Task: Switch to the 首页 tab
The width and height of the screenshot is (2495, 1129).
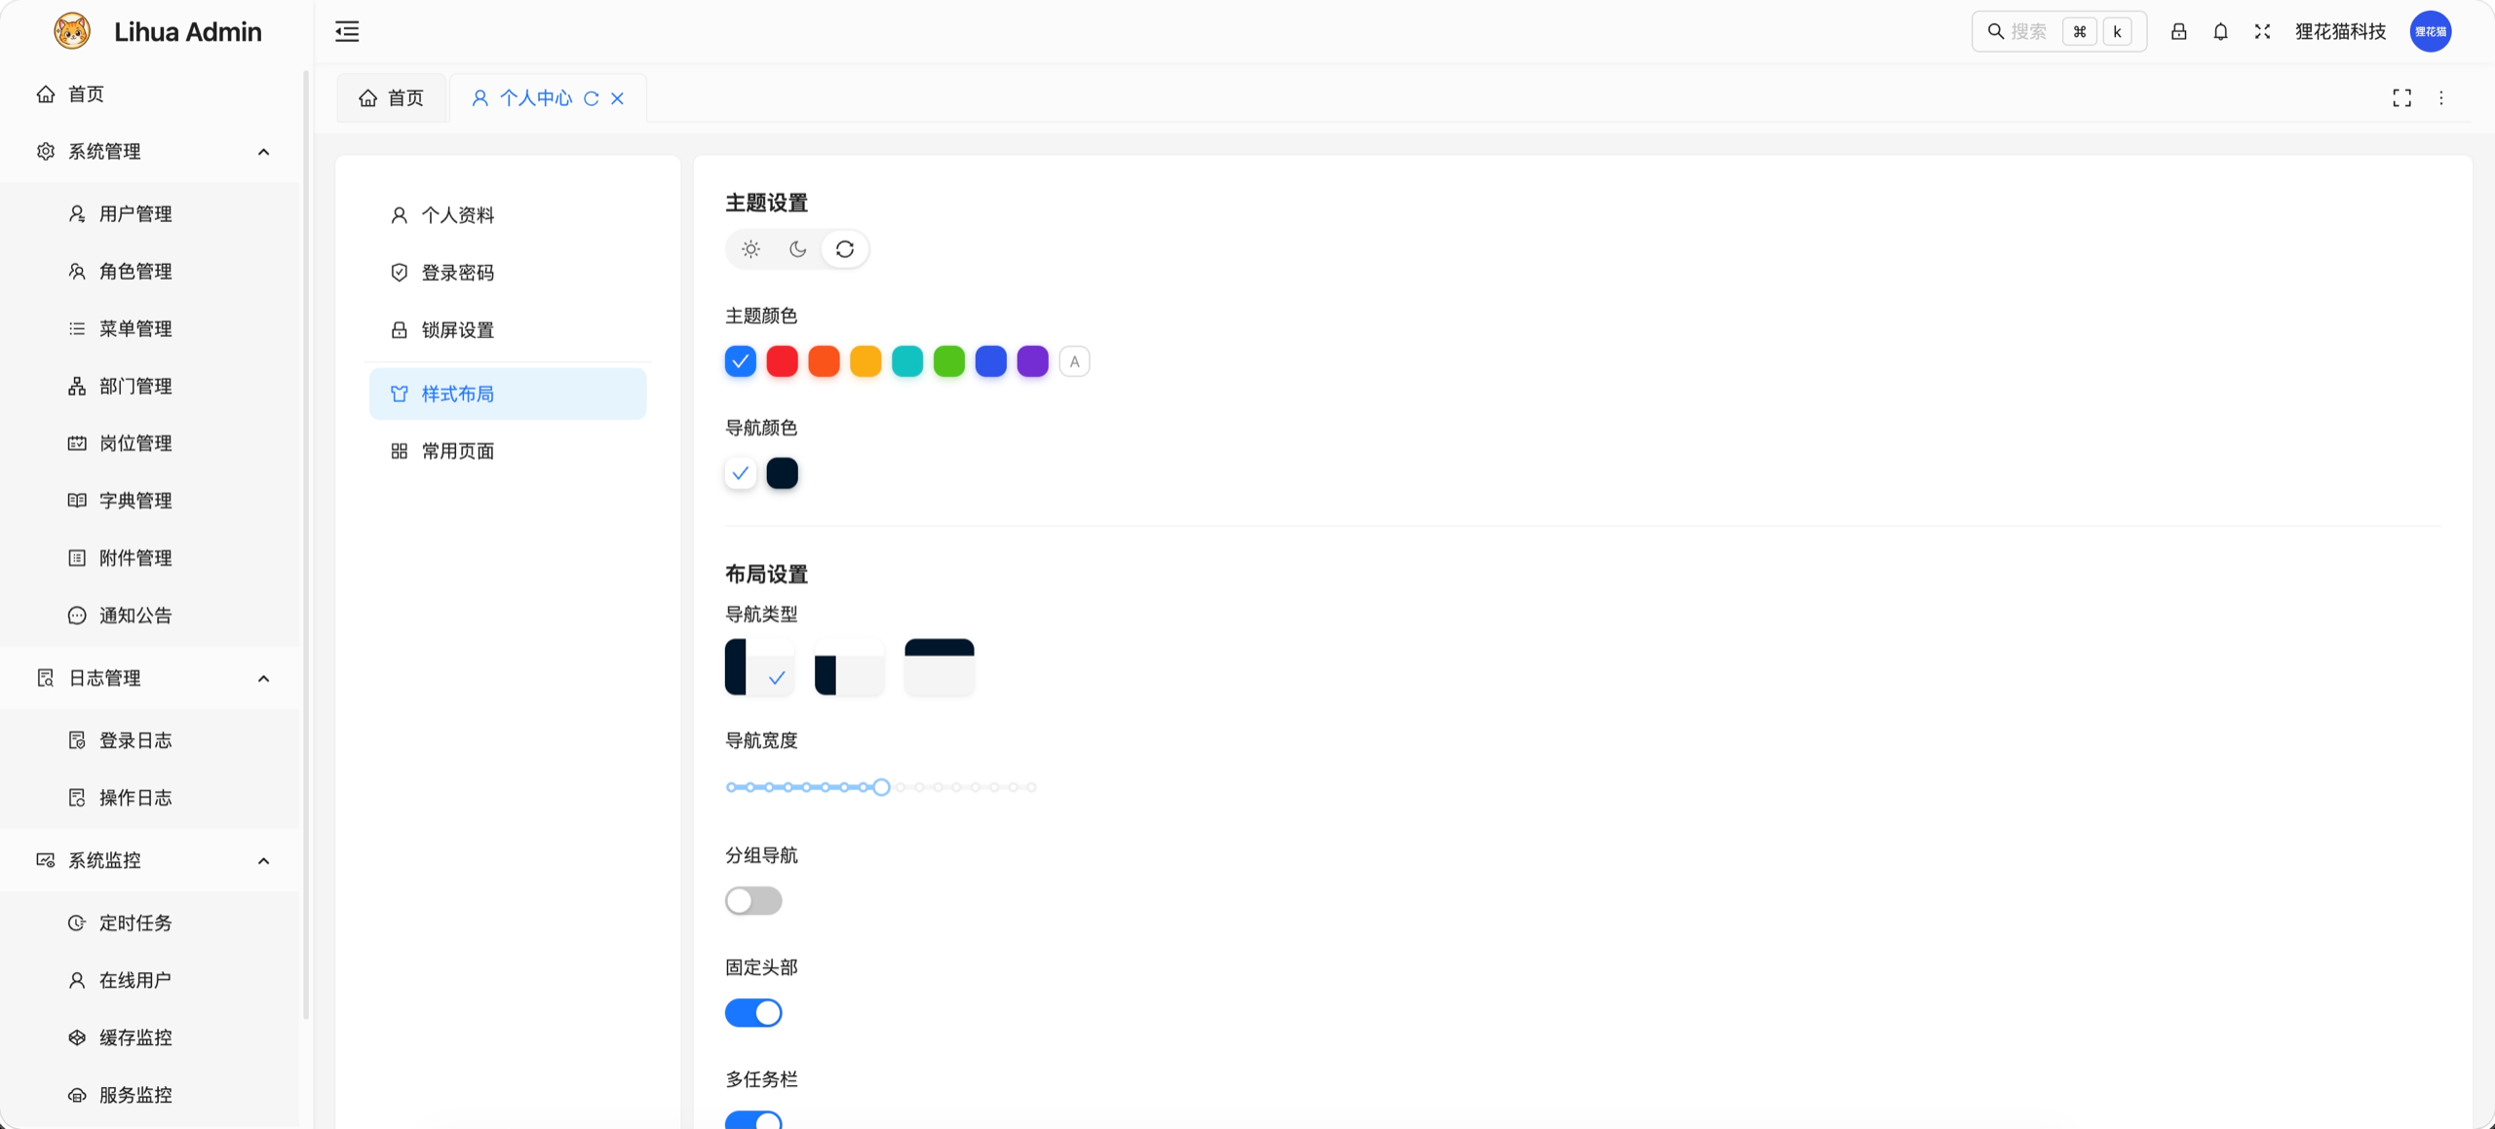Action: (392, 98)
